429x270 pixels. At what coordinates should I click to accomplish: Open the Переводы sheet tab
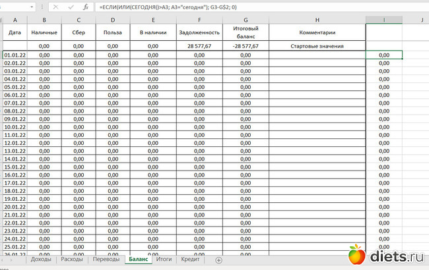coord(106,259)
